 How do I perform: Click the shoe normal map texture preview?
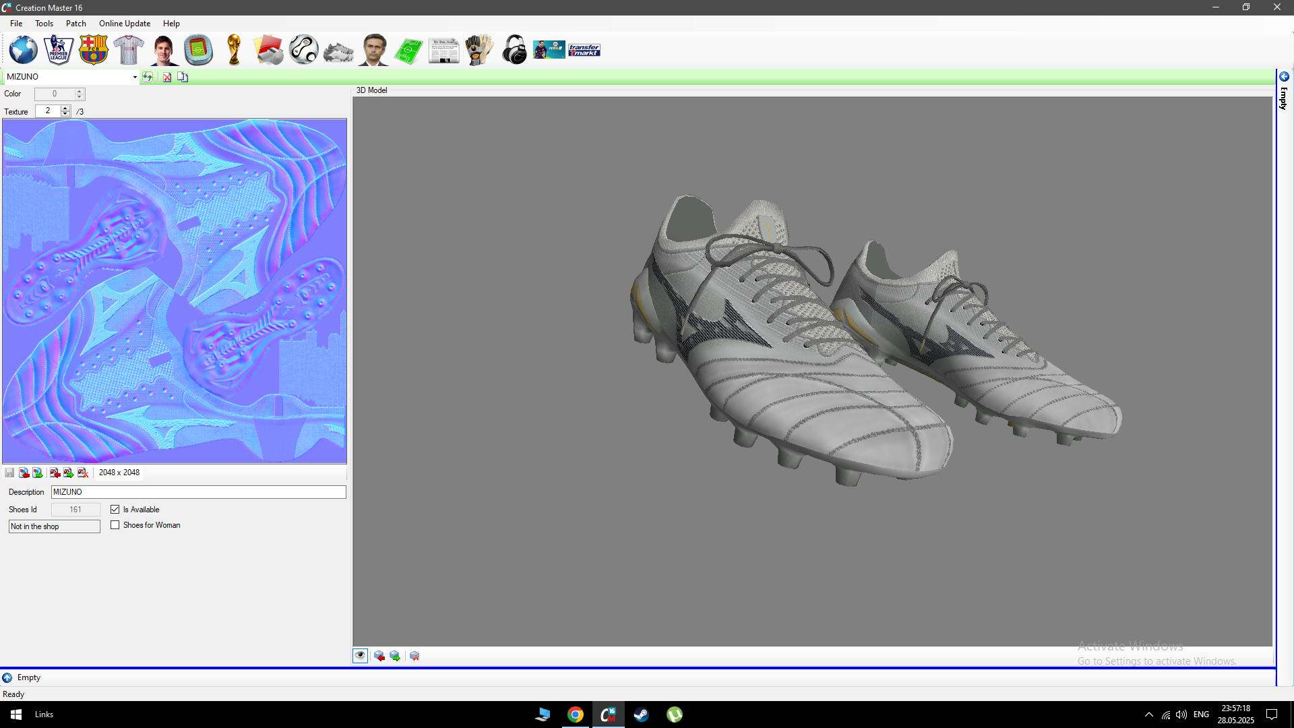[175, 291]
